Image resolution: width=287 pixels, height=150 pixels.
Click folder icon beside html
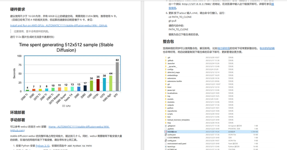pyautogui.click(x=166, y=87)
